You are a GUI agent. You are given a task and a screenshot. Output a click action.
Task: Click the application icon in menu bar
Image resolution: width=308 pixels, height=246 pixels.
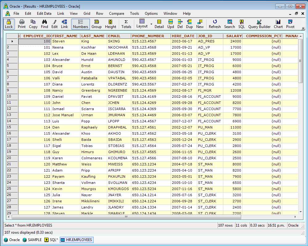point(8,14)
